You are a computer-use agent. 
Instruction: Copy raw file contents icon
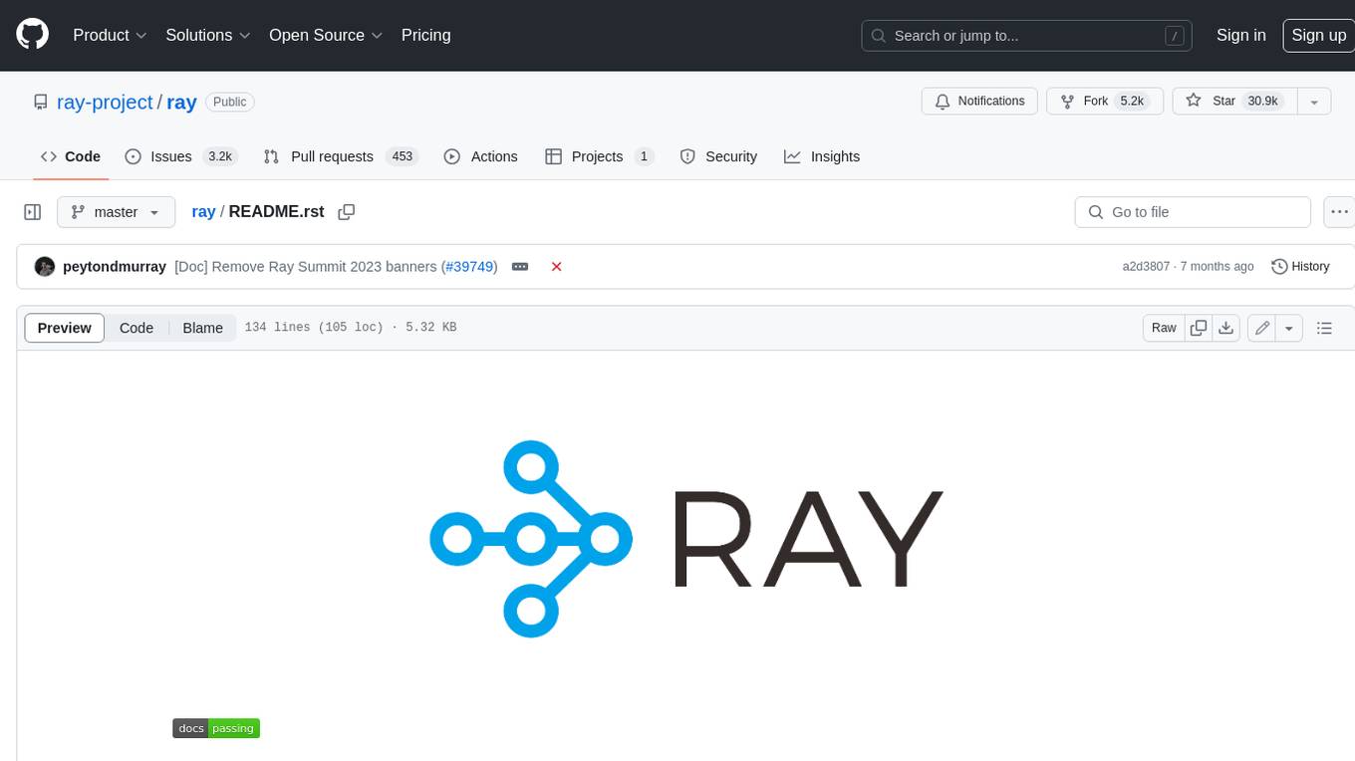(x=1199, y=328)
